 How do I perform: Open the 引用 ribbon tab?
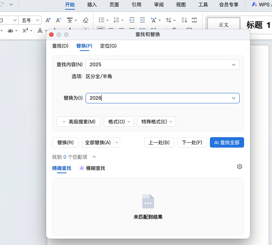(136, 4)
